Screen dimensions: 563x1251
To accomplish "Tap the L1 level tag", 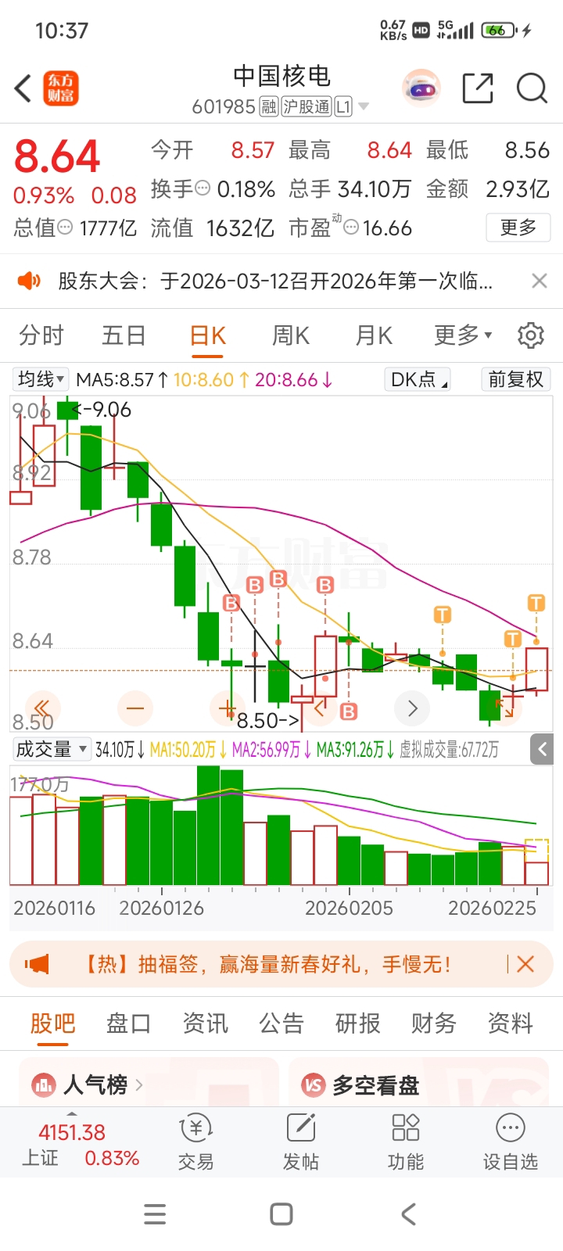I will [x=343, y=106].
